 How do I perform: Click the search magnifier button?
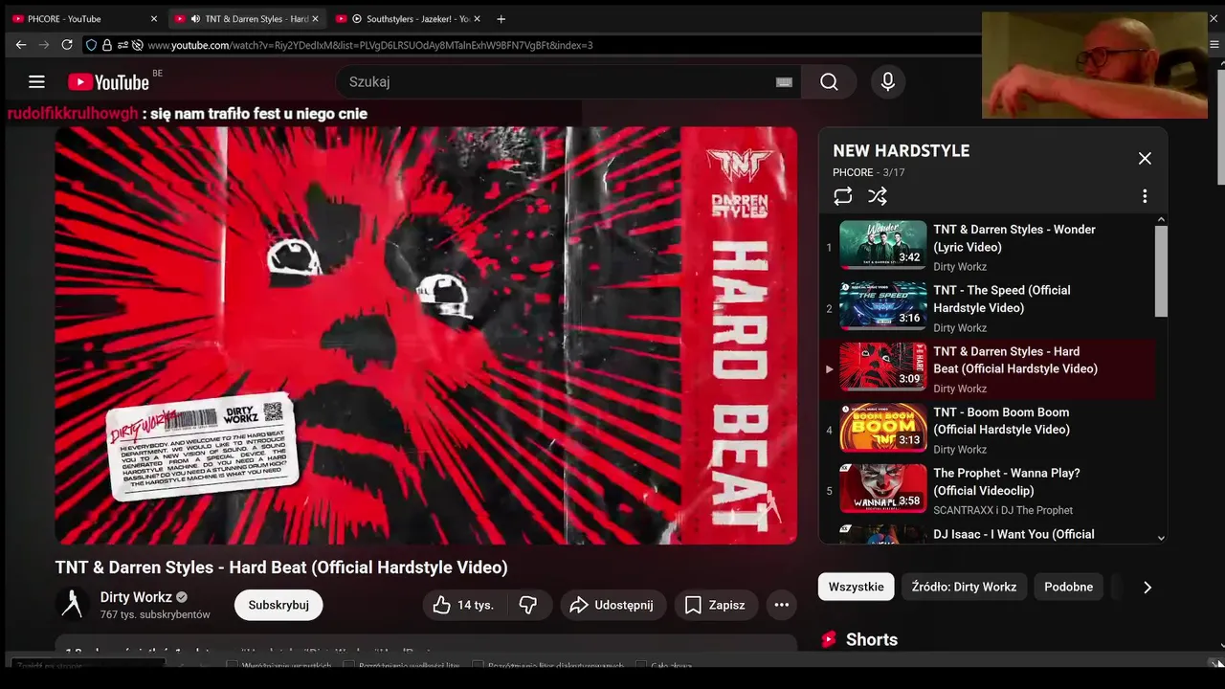pos(829,82)
